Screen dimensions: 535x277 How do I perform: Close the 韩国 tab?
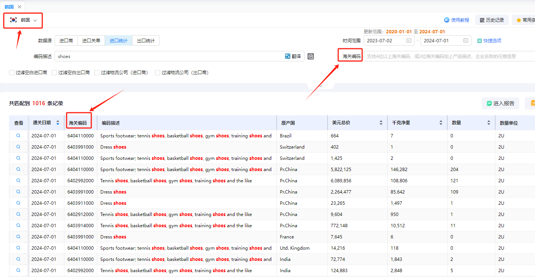19,7
